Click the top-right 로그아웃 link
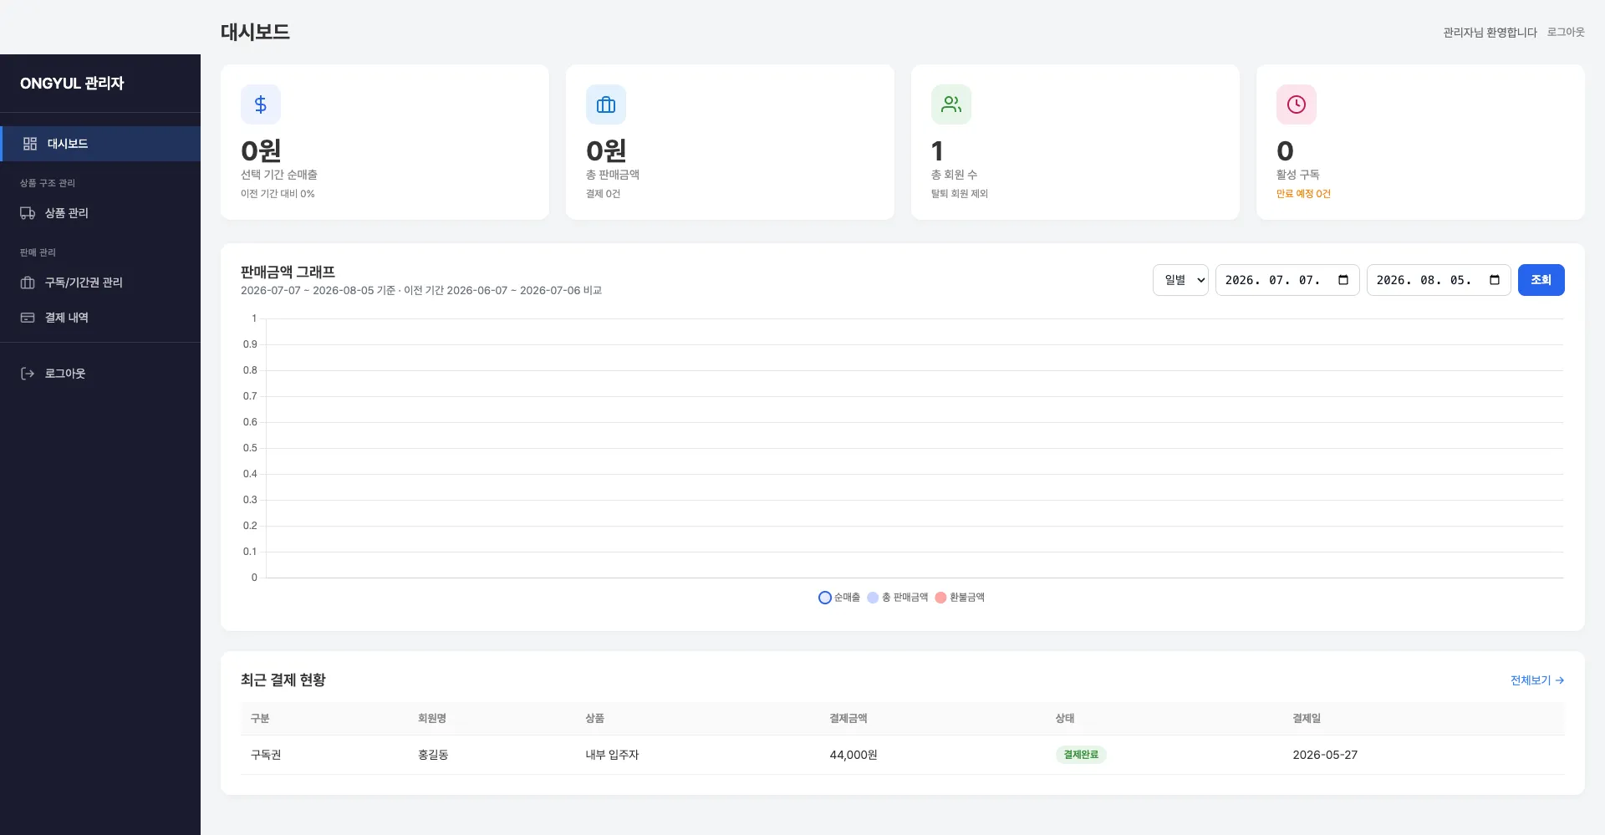Screen dimensions: 1605x835 click(1566, 32)
